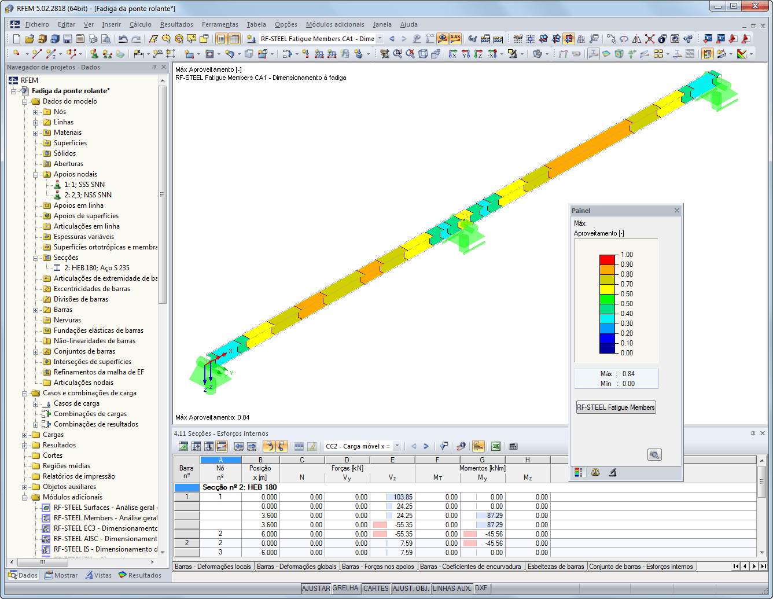Image resolution: width=773 pixels, height=599 pixels.
Task: Toggle CARTES in the status bar
Action: tap(376, 588)
